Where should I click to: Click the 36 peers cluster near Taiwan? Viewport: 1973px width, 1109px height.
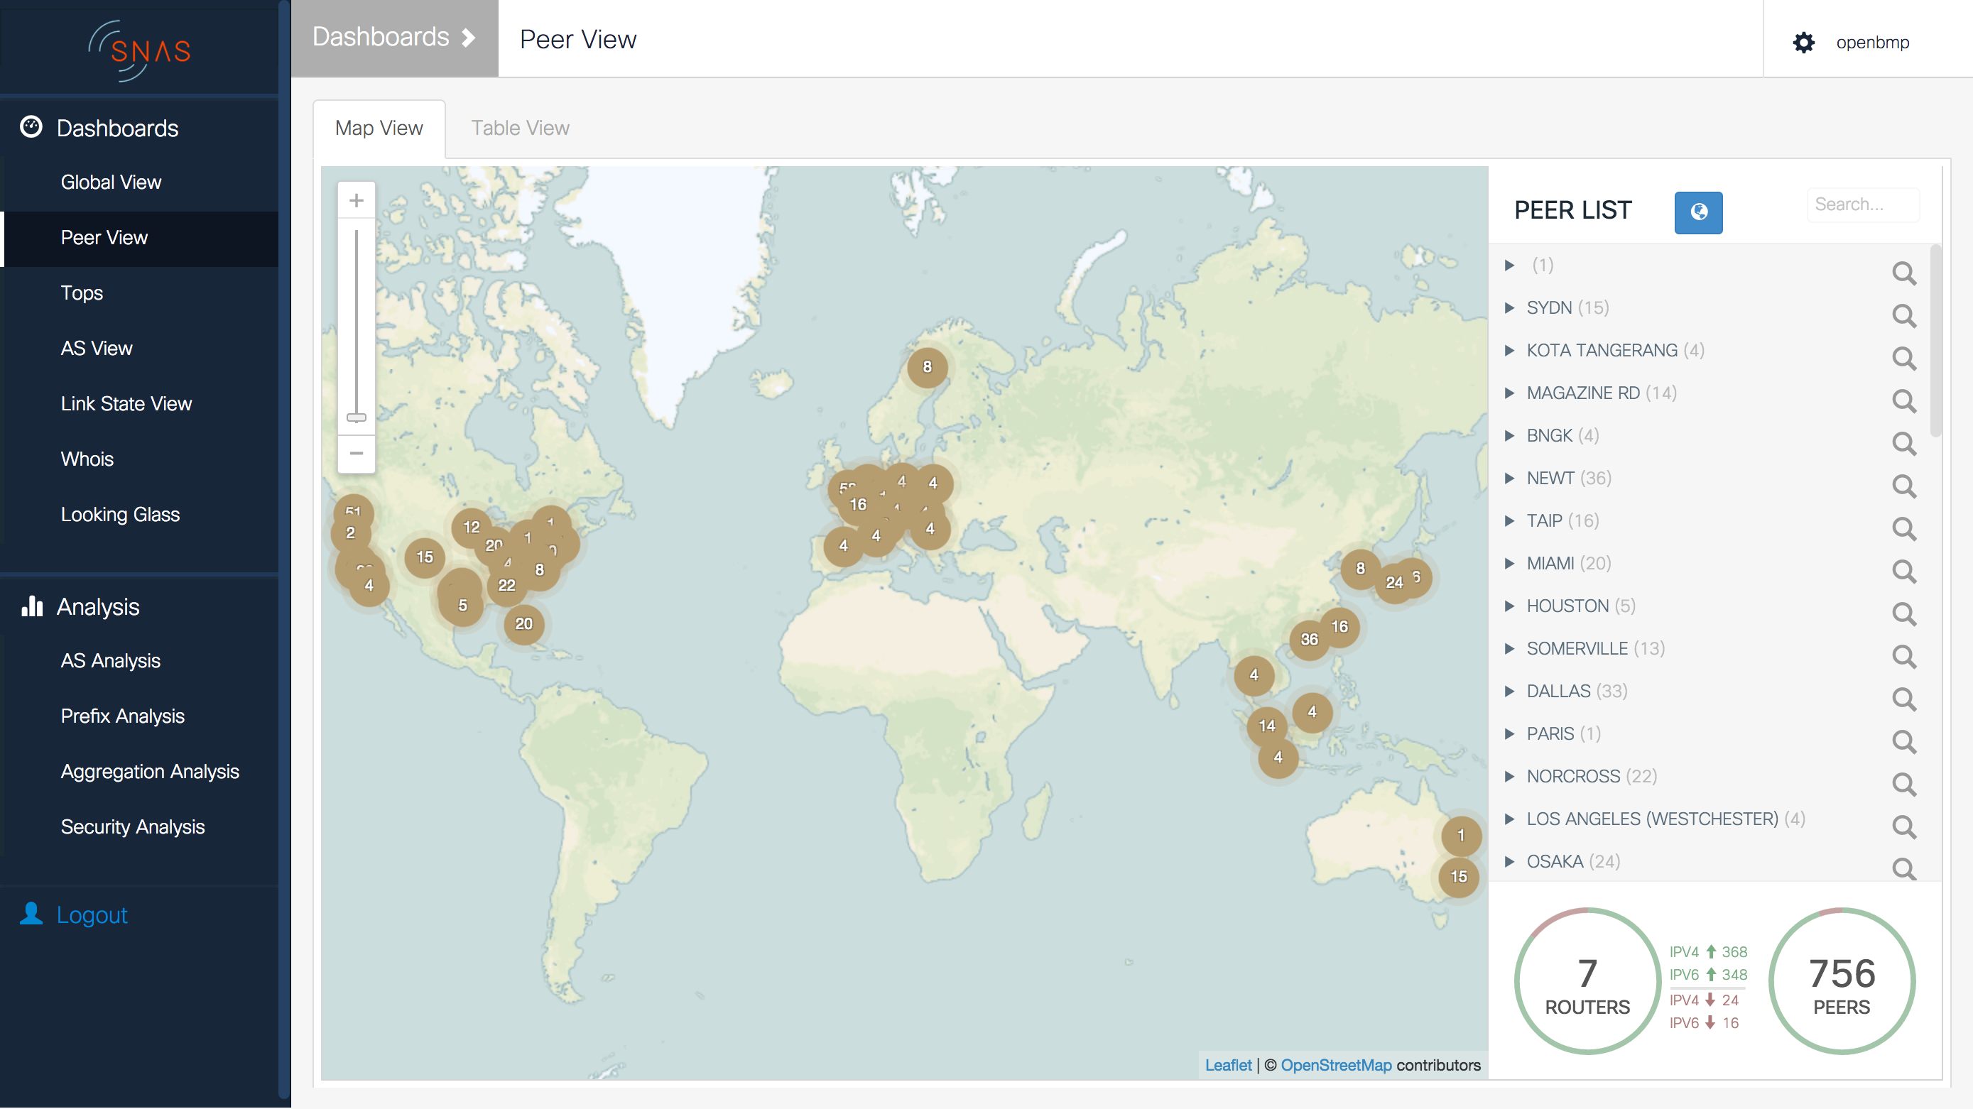(x=1309, y=640)
